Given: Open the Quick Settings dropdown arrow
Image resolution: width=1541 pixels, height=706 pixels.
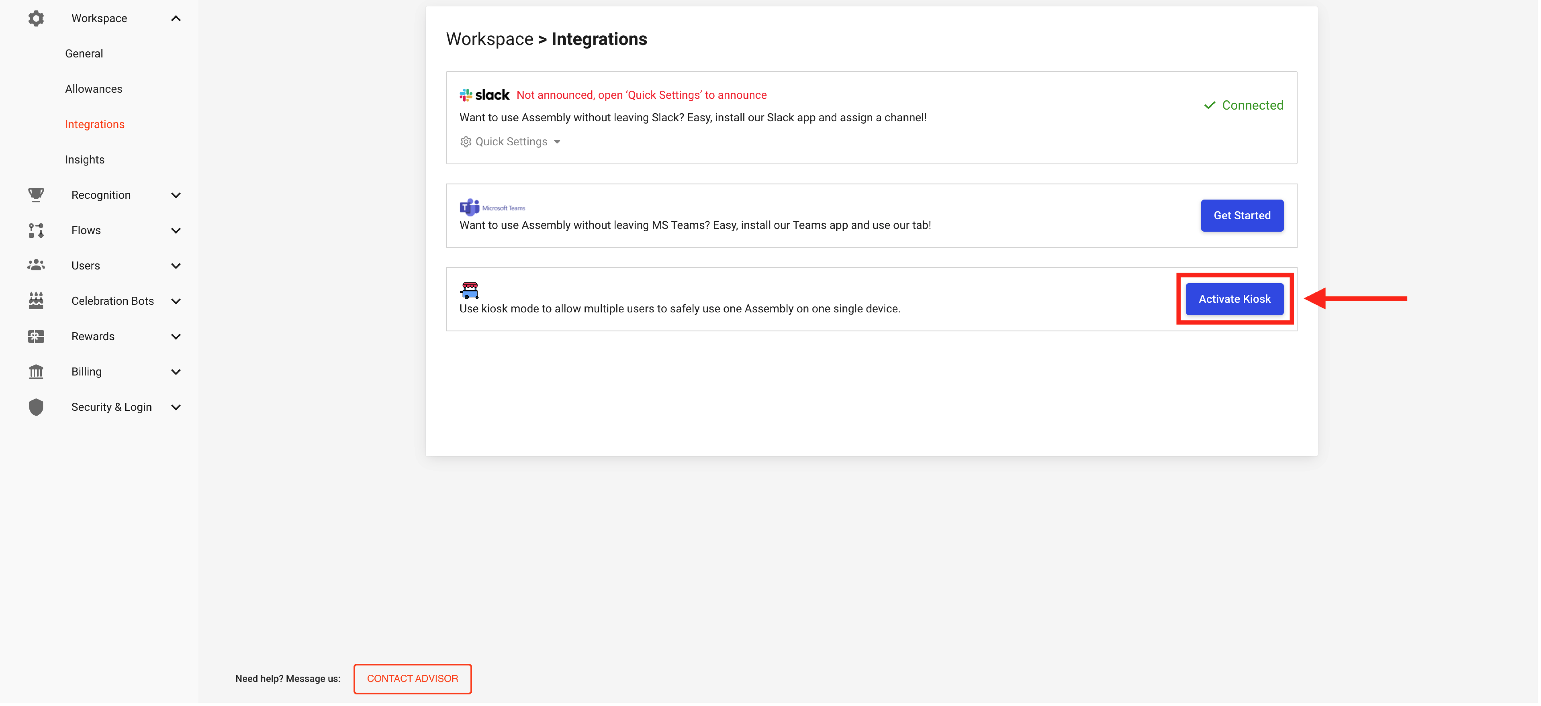Looking at the screenshot, I should click(x=557, y=142).
